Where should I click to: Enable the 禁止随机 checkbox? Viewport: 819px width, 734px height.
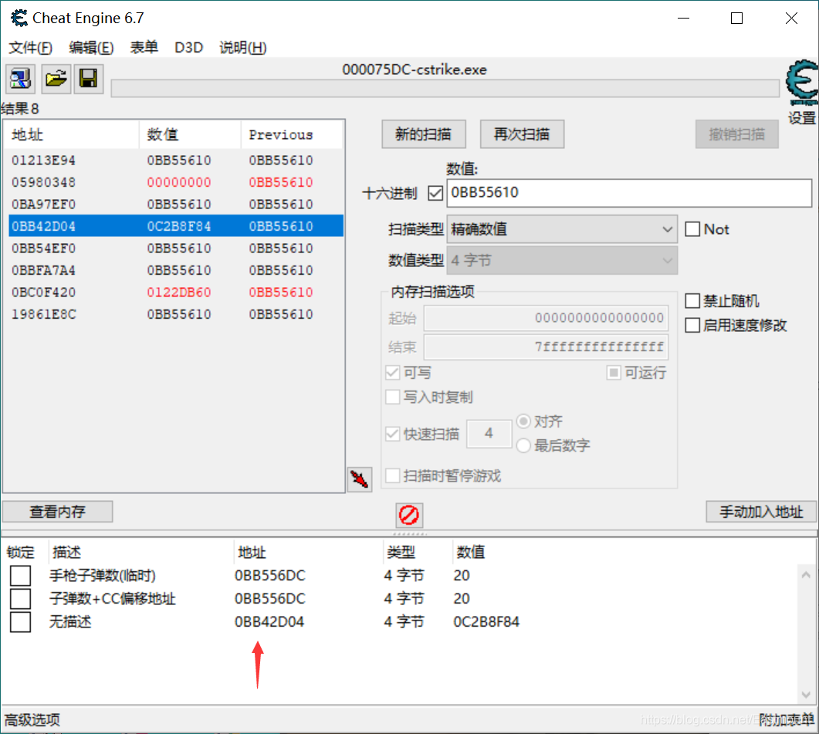[692, 300]
